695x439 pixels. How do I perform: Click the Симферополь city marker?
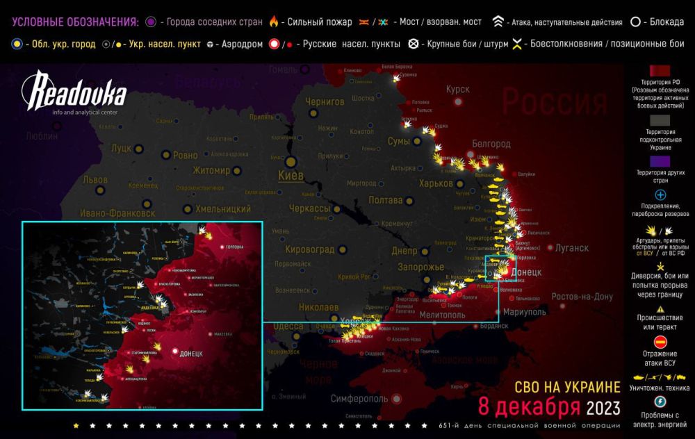[396, 399]
